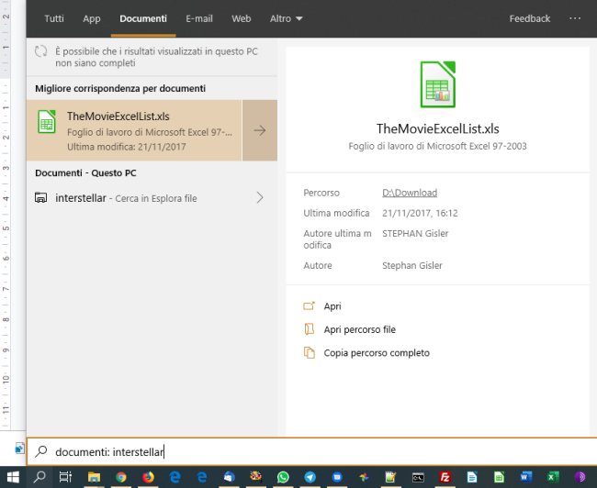Click the TheMovieExcelList.xls preview title
597x488 pixels.
click(x=437, y=129)
